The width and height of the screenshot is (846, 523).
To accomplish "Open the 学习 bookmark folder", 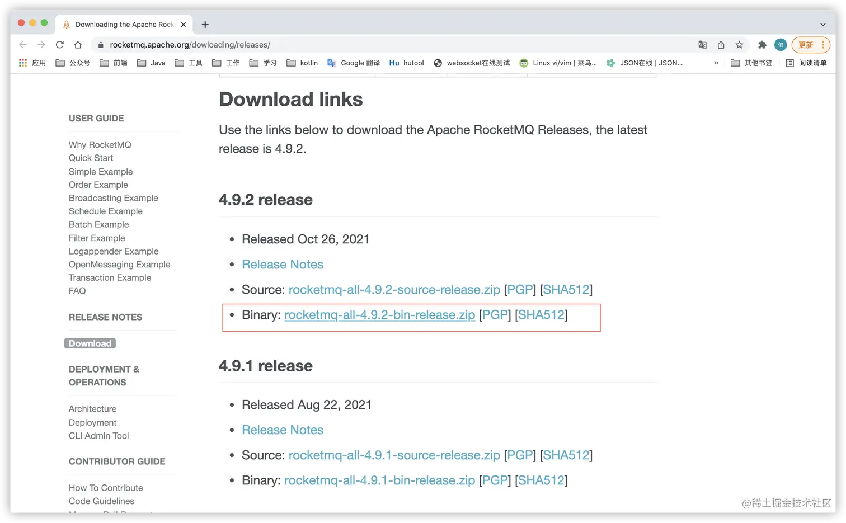I will [263, 63].
